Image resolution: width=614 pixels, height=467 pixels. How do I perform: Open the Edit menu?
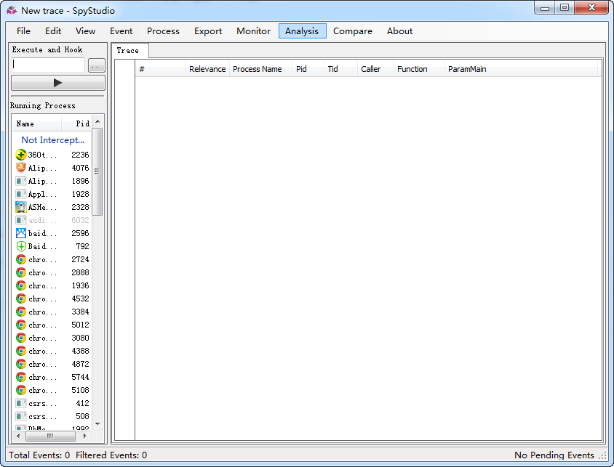tap(53, 31)
